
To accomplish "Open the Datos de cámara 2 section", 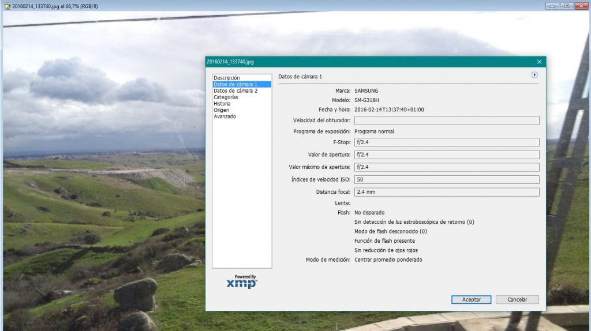I will [235, 91].
